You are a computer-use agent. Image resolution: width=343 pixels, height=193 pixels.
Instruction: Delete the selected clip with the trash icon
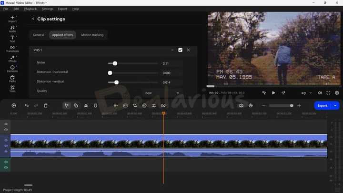46,105
